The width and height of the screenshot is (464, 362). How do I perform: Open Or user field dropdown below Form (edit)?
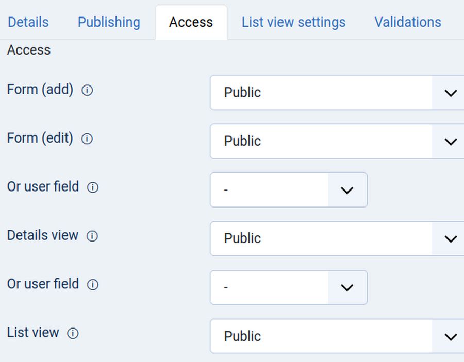[x=288, y=190]
